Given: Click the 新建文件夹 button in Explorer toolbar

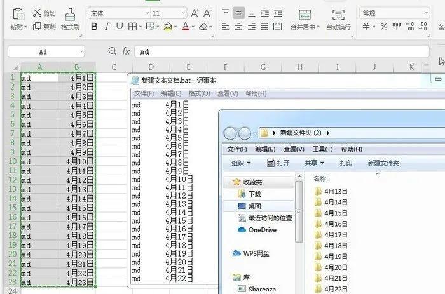Looking at the screenshot, I should (383, 163).
